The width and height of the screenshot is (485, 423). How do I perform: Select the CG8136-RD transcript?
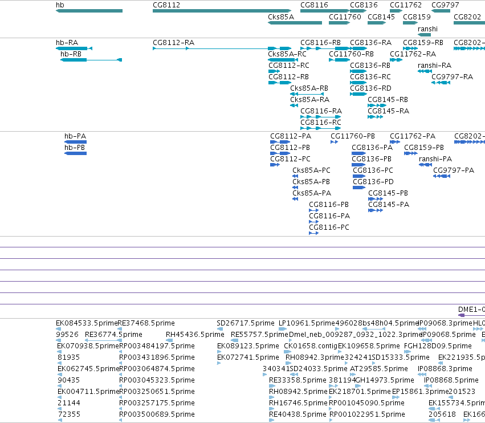[x=358, y=94]
